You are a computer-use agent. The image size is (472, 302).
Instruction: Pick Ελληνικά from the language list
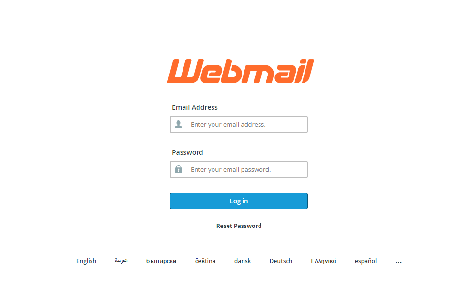pyautogui.click(x=323, y=261)
